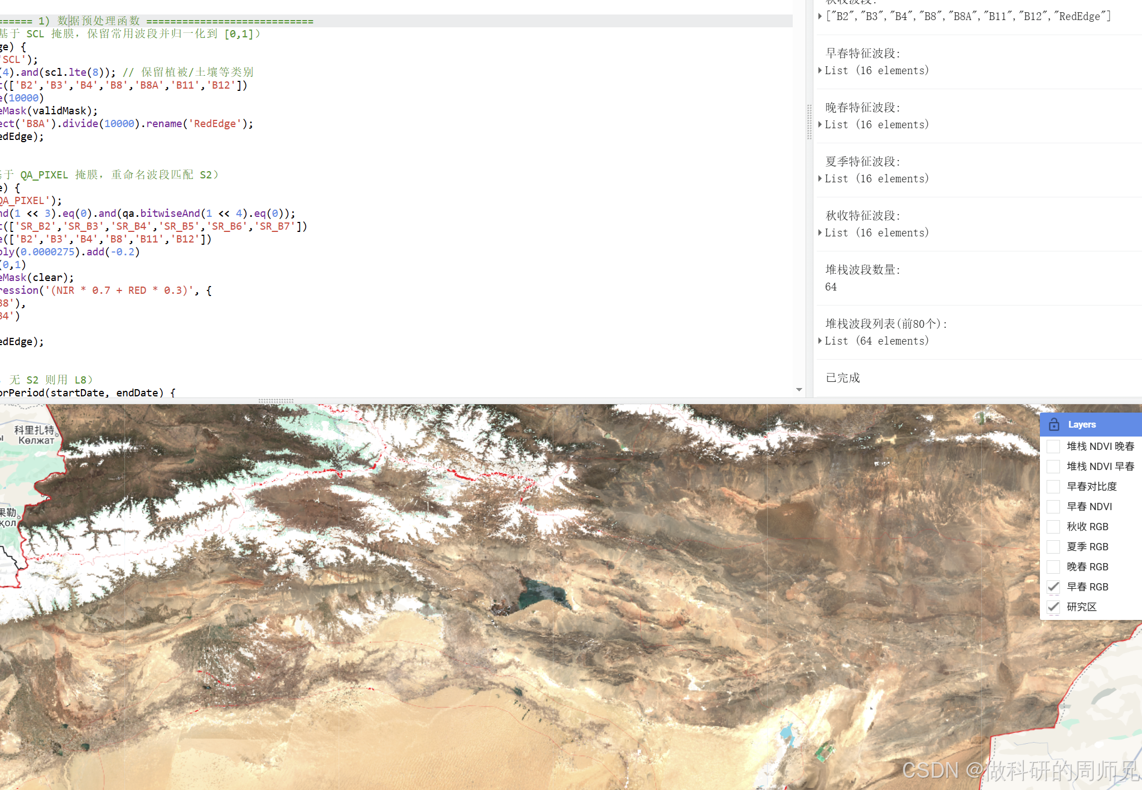Click the scroll-down arrow of the code editor scrollbar
The height and width of the screenshot is (790, 1142).
(799, 390)
